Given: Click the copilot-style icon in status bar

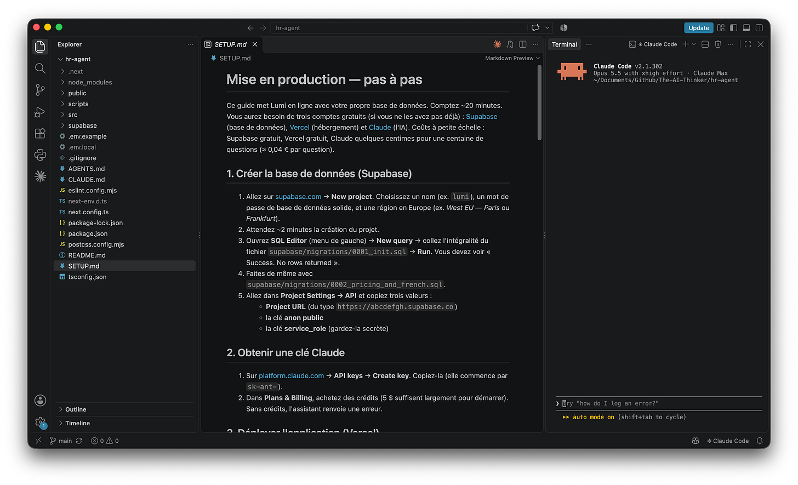Looking at the screenshot, I should [696, 441].
